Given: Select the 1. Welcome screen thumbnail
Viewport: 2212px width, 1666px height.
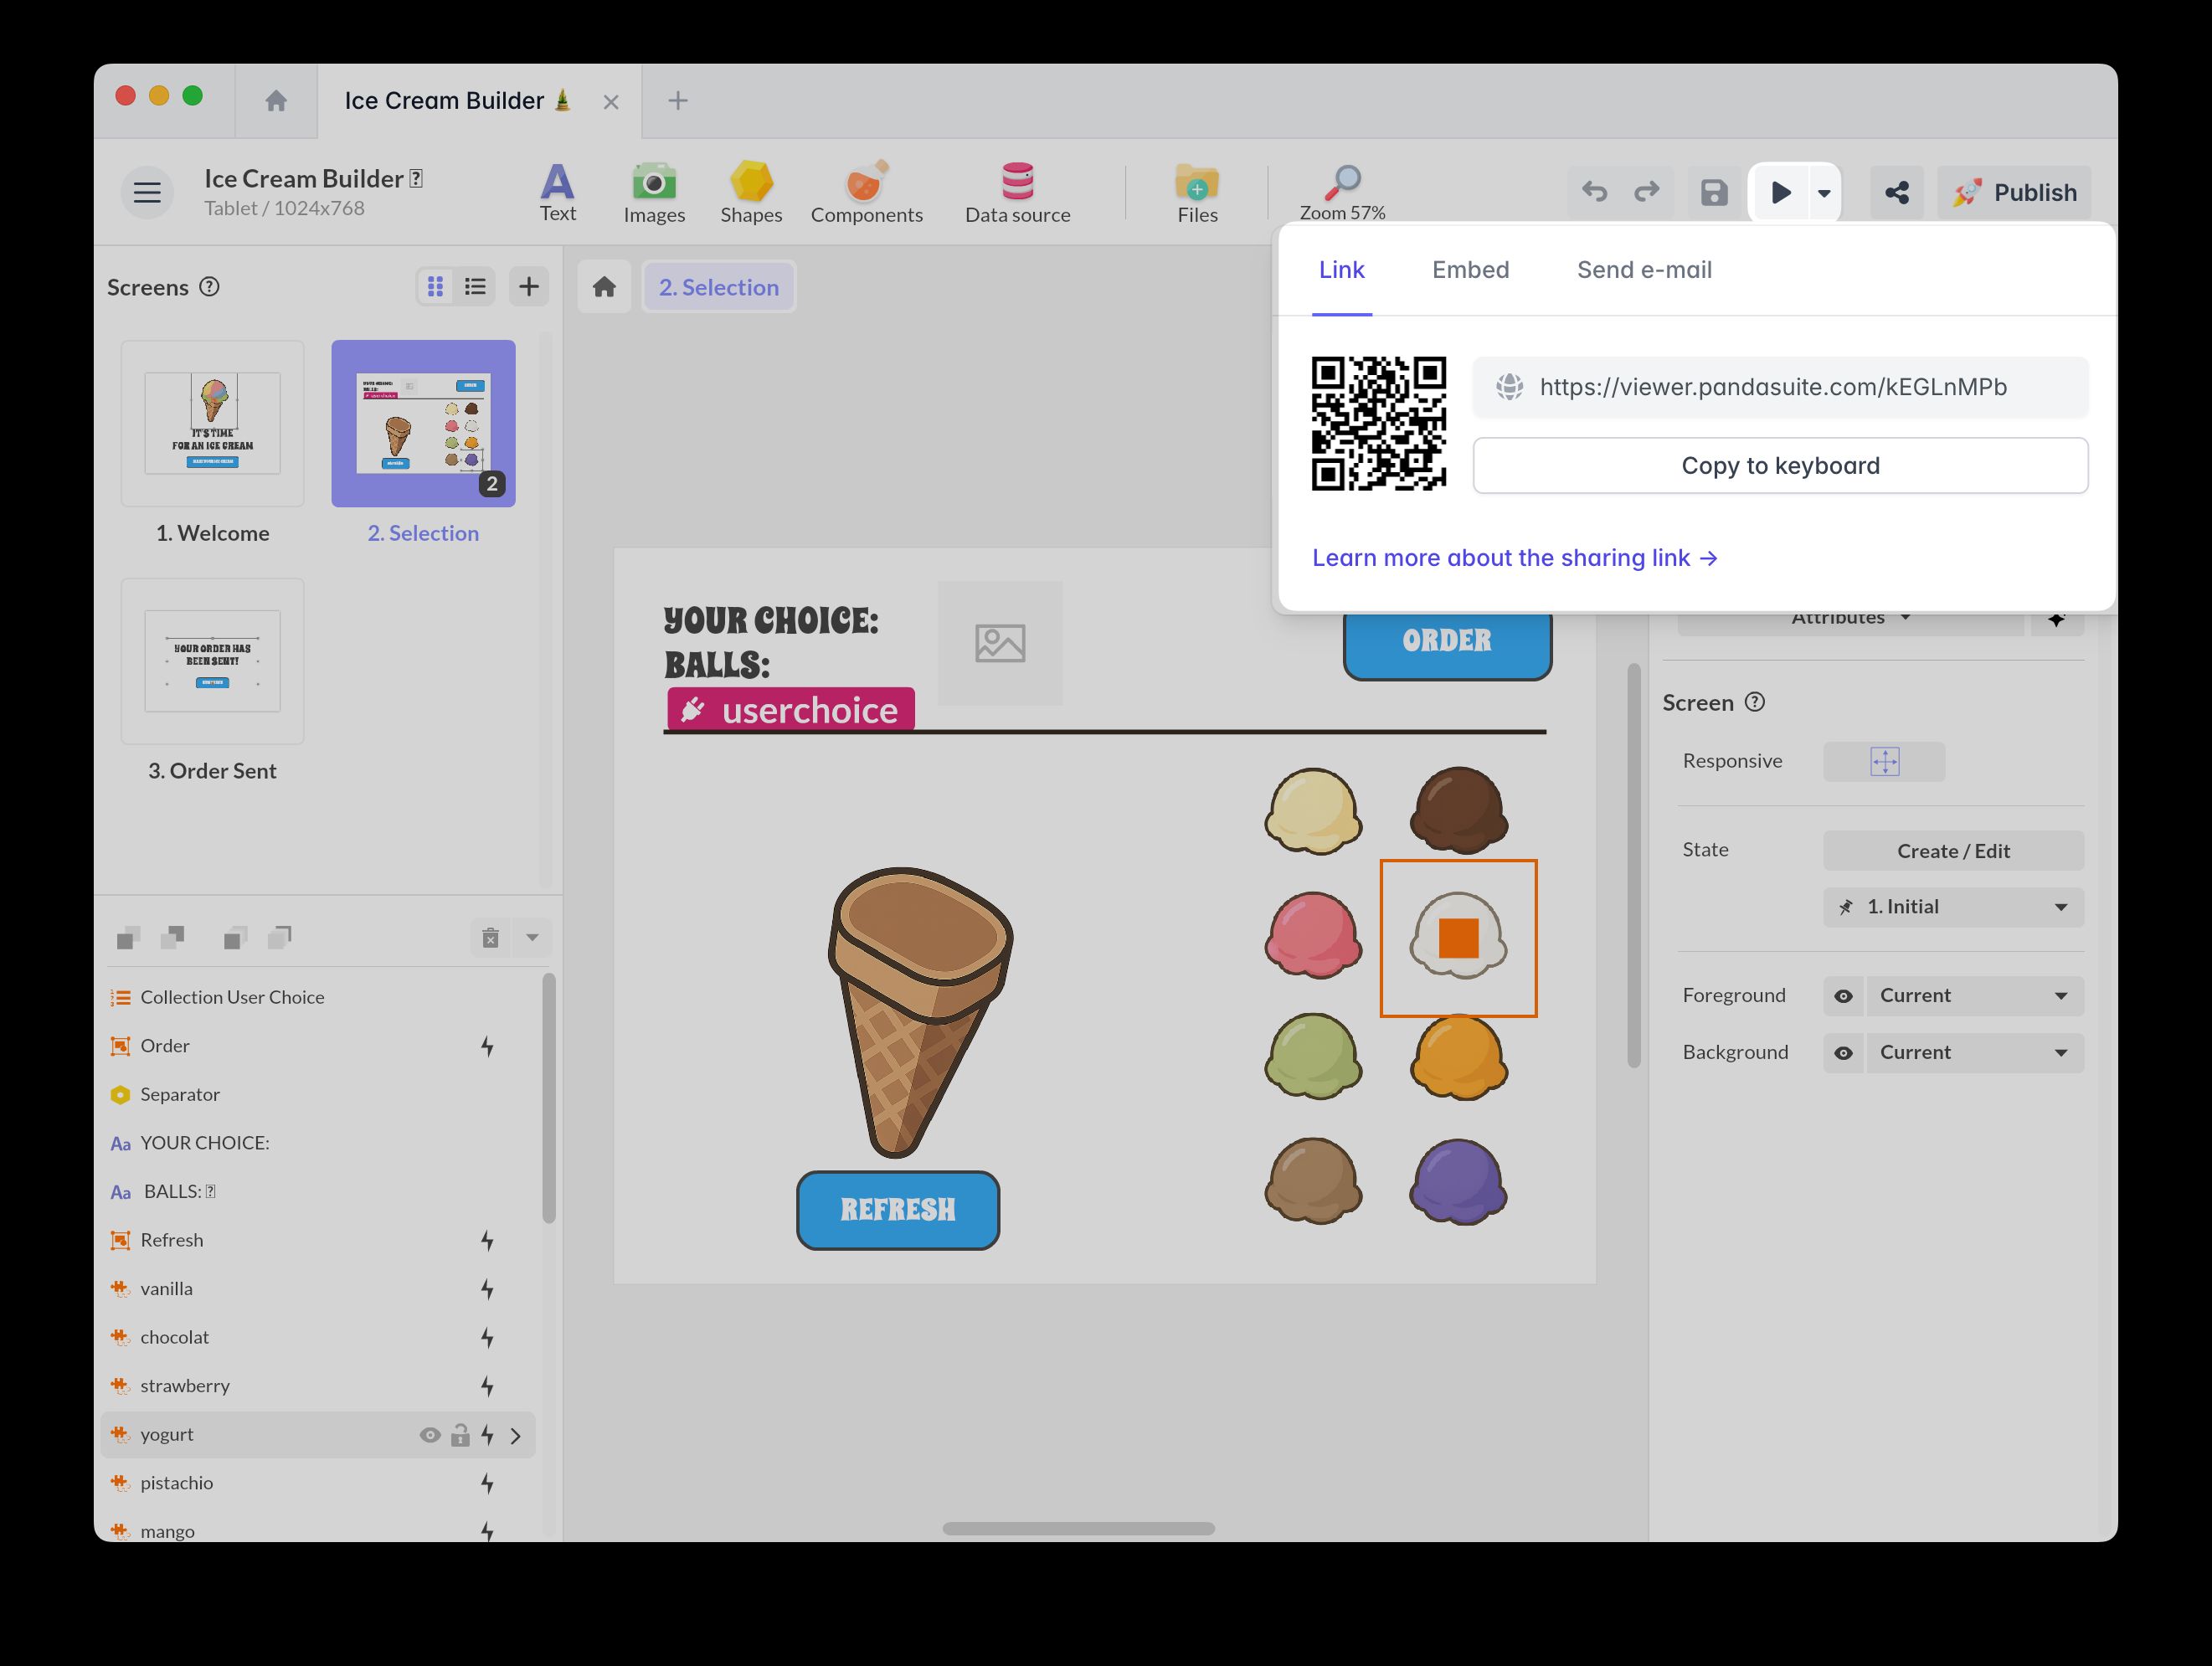Looking at the screenshot, I should (x=212, y=423).
